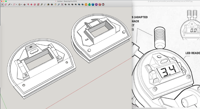Click the '0.0' readout in the small diagram
The width and height of the screenshot is (200, 109).
click(x=193, y=31)
